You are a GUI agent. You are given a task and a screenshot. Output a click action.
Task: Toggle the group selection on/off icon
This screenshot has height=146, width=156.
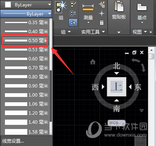pos(73,23)
